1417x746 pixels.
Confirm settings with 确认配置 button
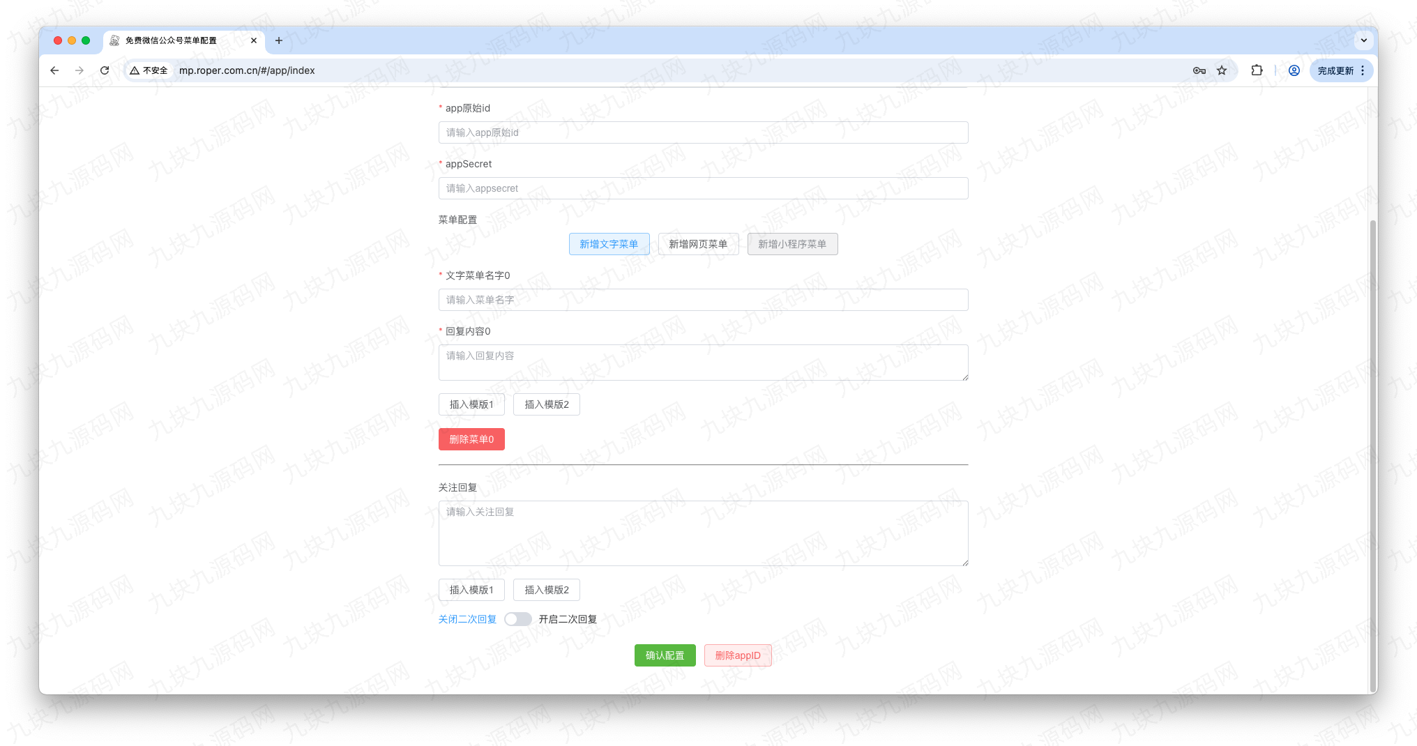pyautogui.click(x=665, y=655)
